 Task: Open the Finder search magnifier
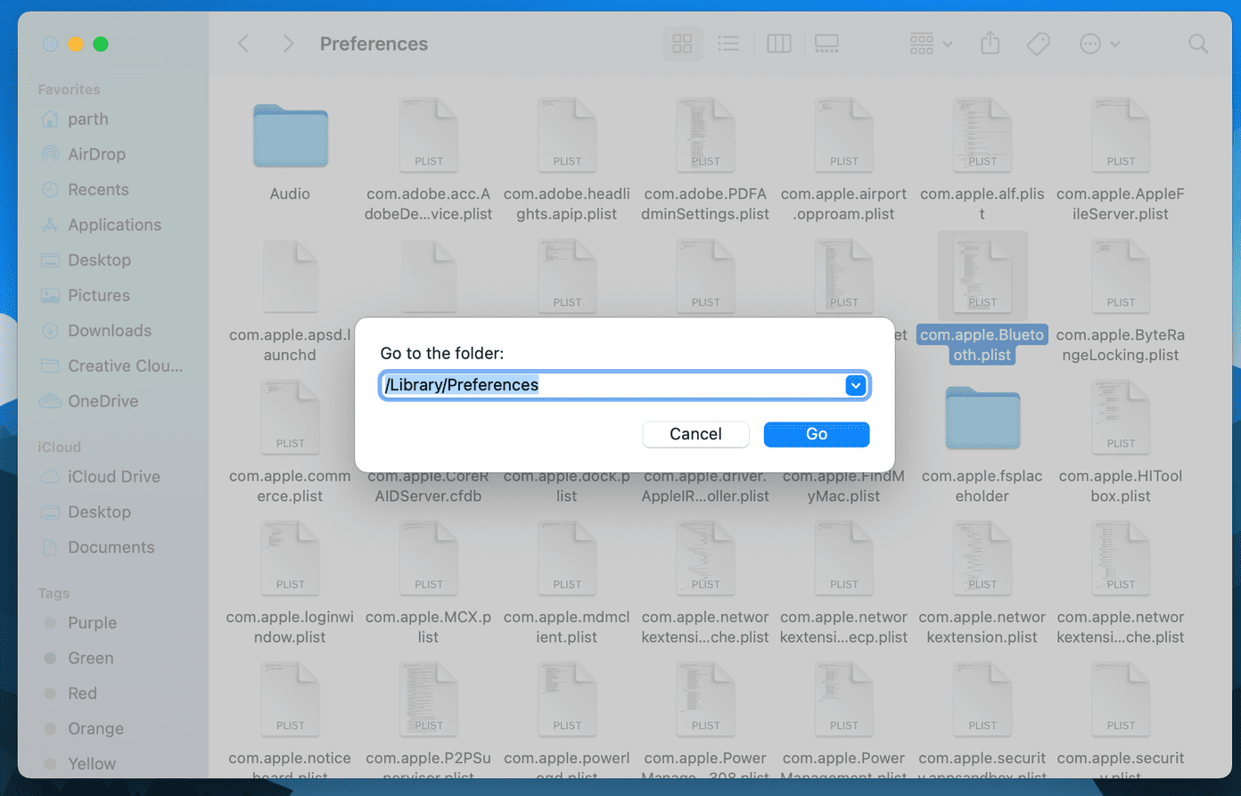click(x=1198, y=44)
